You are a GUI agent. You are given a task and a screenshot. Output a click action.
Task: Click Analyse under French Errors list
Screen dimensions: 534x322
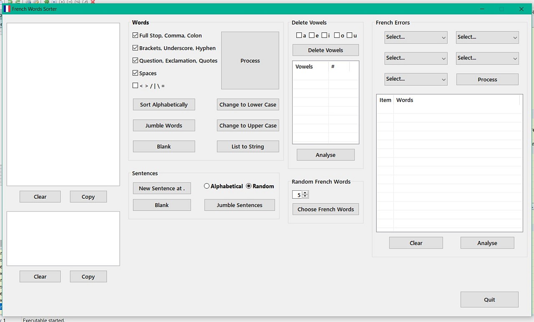tap(487, 243)
